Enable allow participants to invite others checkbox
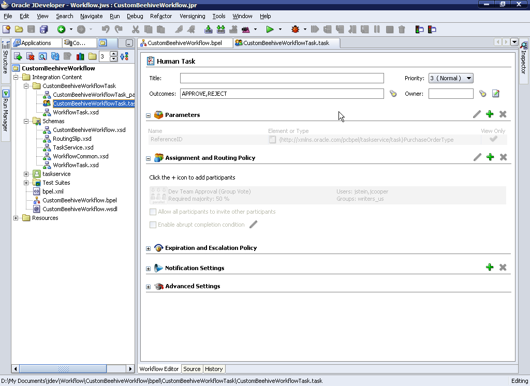This screenshot has height=386, width=530. coord(153,212)
